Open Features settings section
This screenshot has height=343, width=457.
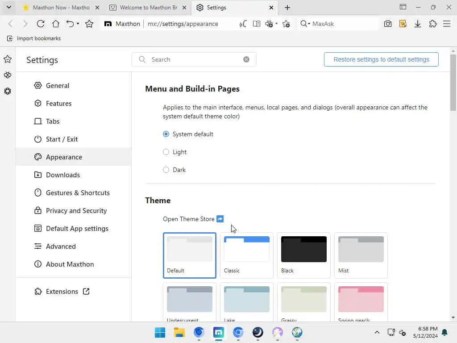pos(73,103)
